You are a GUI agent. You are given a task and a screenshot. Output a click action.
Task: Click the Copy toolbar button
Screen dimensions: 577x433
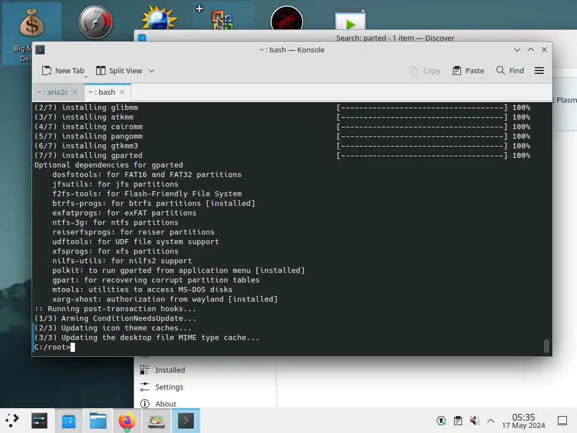click(x=425, y=70)
